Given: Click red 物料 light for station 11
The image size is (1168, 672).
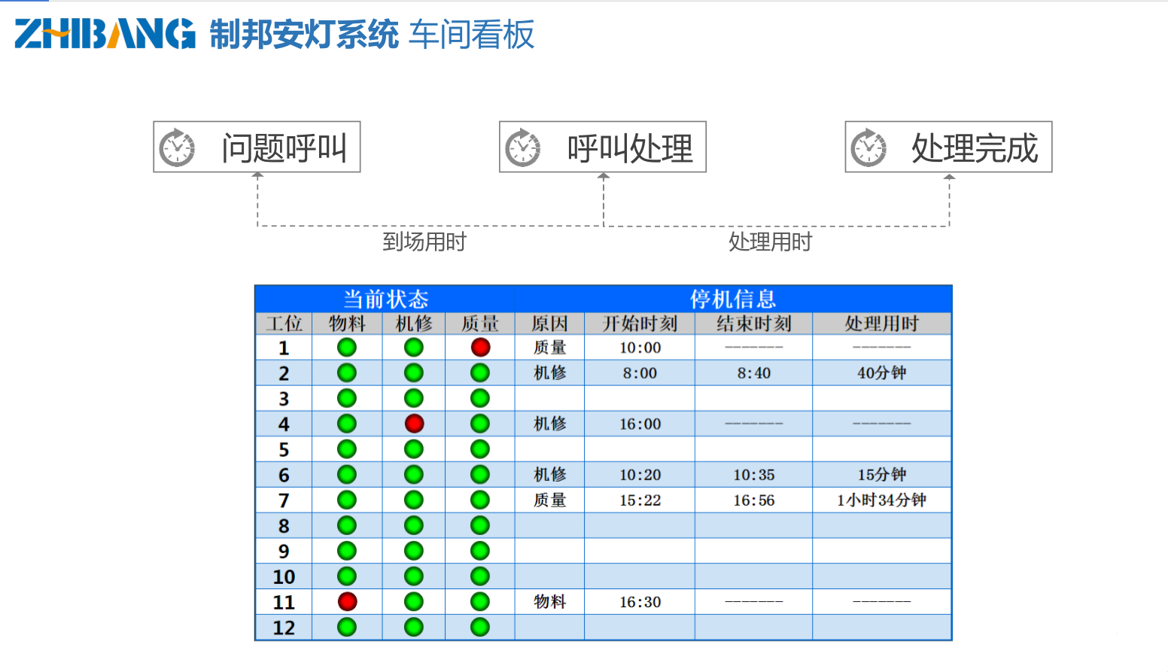Looking at the screenshot, I should [347, 602].
